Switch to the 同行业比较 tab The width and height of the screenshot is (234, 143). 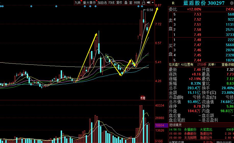click(x=224, y=142)
